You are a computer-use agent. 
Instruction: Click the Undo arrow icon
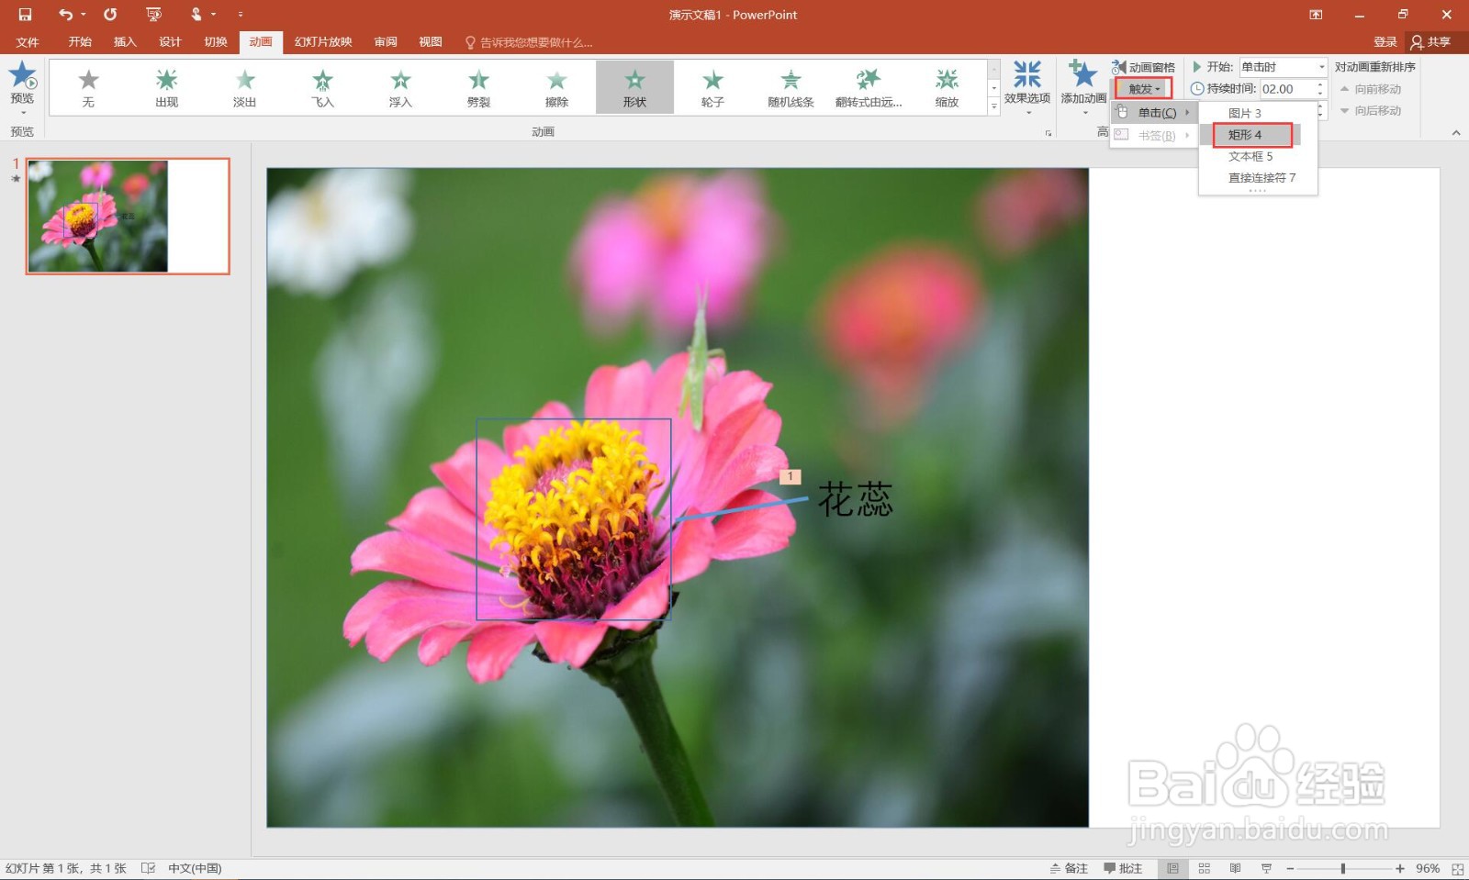[x=65, y=15]
